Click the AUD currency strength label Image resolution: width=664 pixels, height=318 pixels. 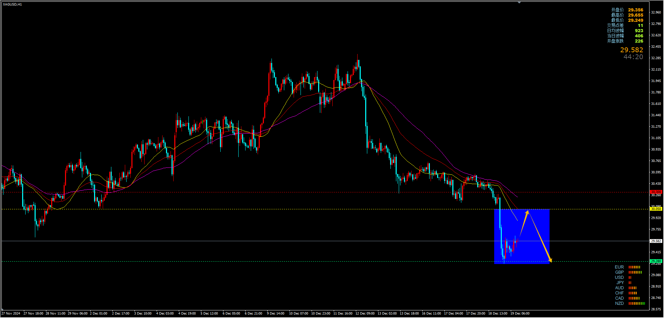click(x=619, y=288)
